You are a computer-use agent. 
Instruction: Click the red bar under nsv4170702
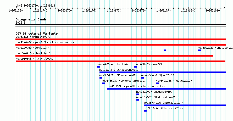(x=120, y=45)
